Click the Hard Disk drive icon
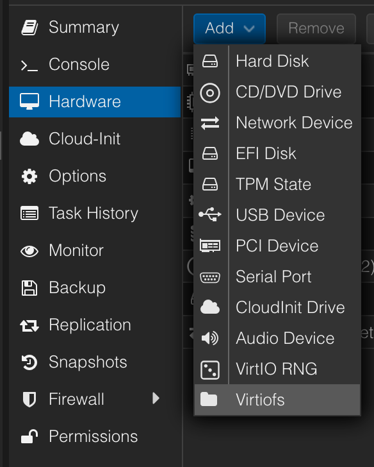This screenshot has height=467, width=374. coord(210,61)
